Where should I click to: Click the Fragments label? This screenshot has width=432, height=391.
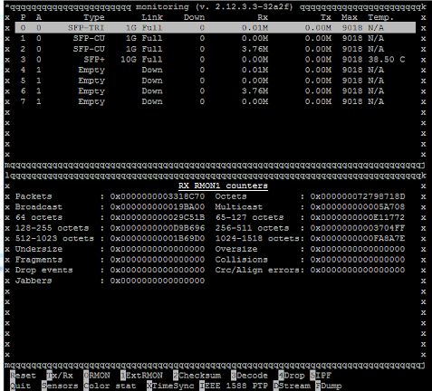pyautogui.click(x=39, y=260)
